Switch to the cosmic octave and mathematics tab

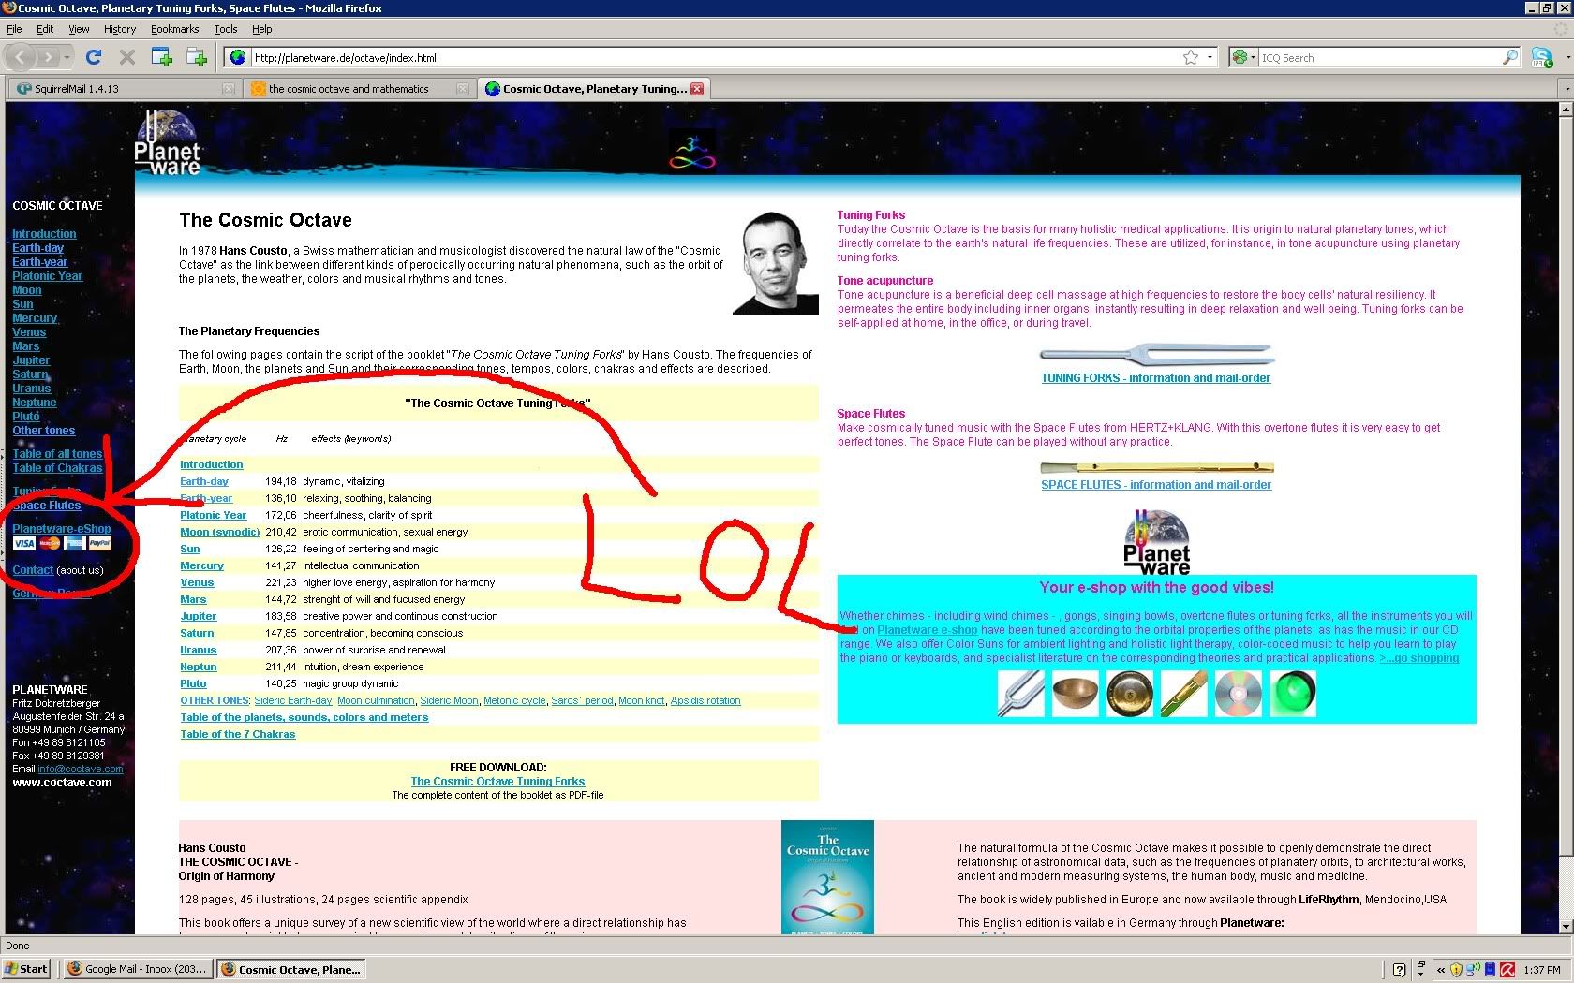point(358,89)
